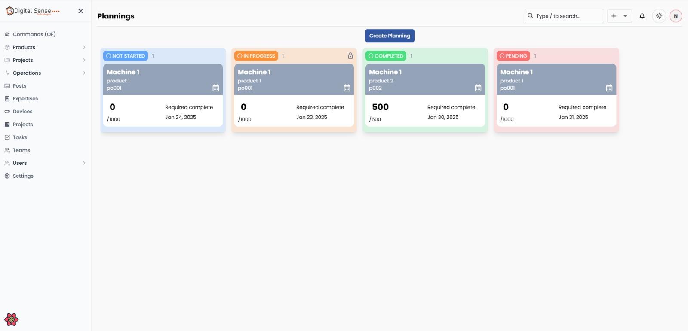This screenshot has height=331, width=688.
Task: Click the PENDING status badge
Action: [513, 56]
